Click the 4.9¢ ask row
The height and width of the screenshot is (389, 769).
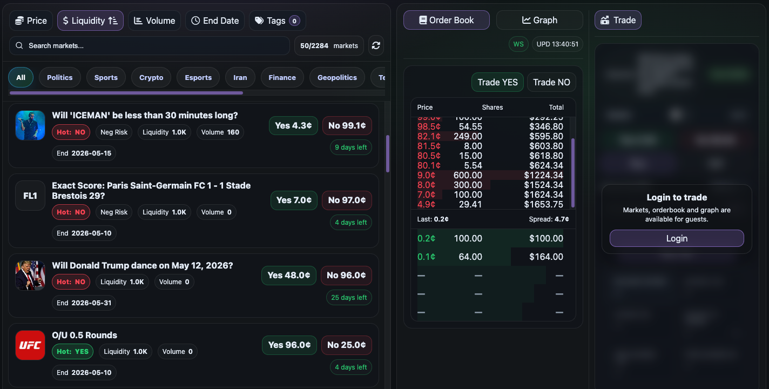pos(490,204)
